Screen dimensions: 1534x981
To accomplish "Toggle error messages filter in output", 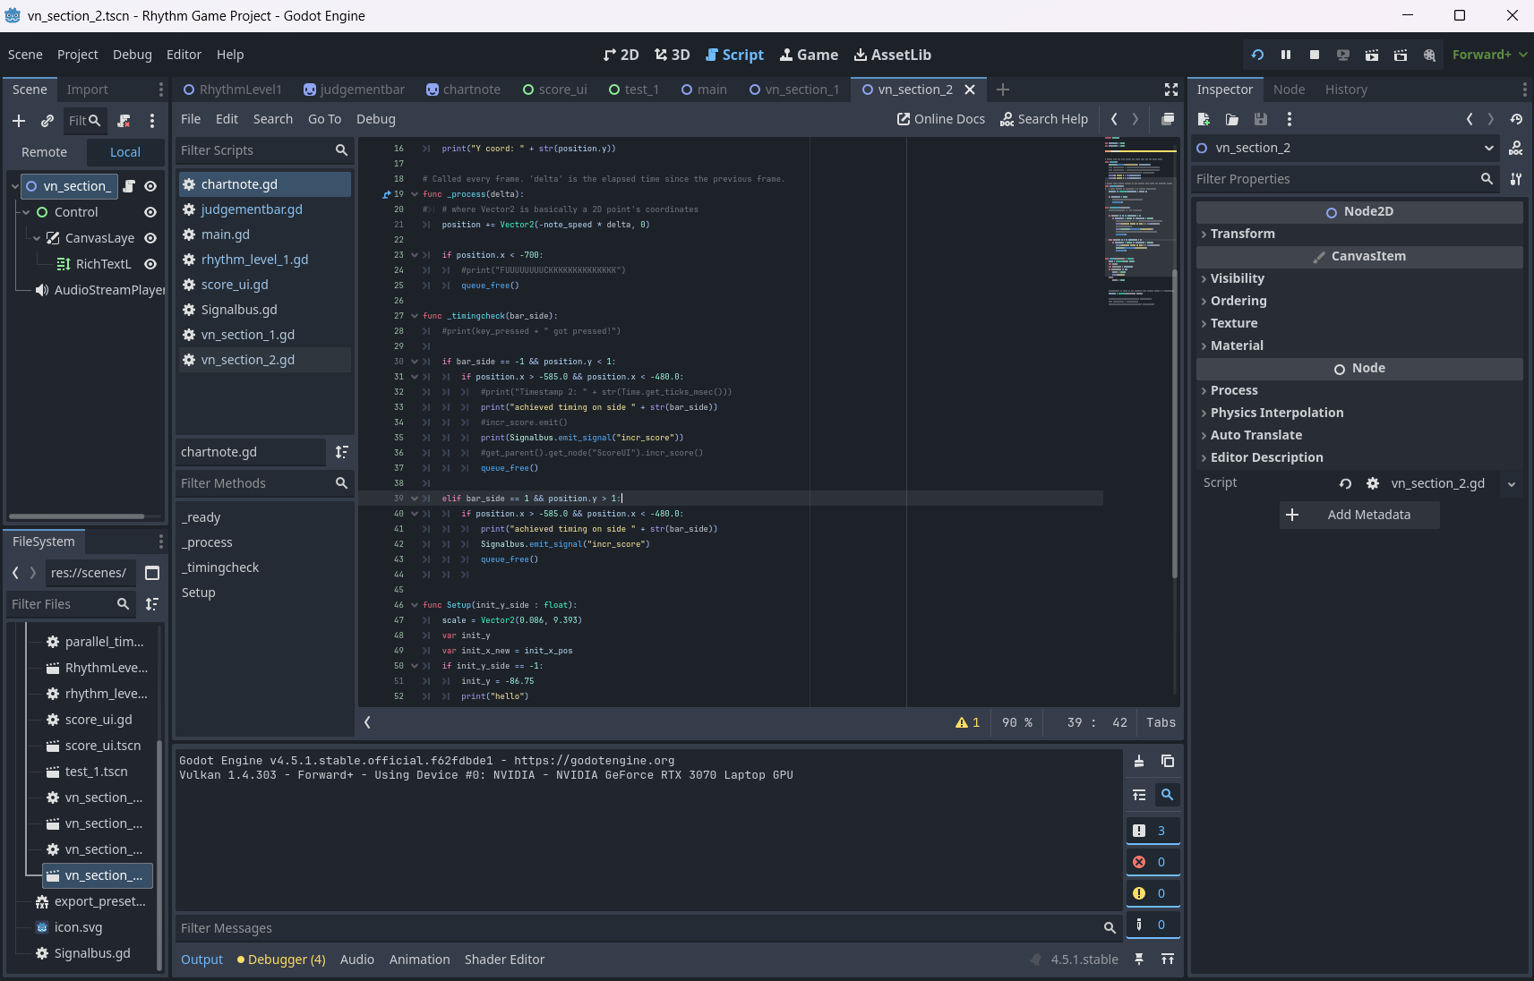I will [1152, 862].
